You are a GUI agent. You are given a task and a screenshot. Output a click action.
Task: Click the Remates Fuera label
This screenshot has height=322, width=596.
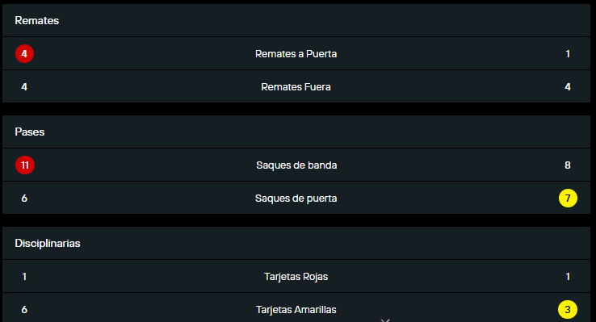pyautogui.click(x=296, y=87)
